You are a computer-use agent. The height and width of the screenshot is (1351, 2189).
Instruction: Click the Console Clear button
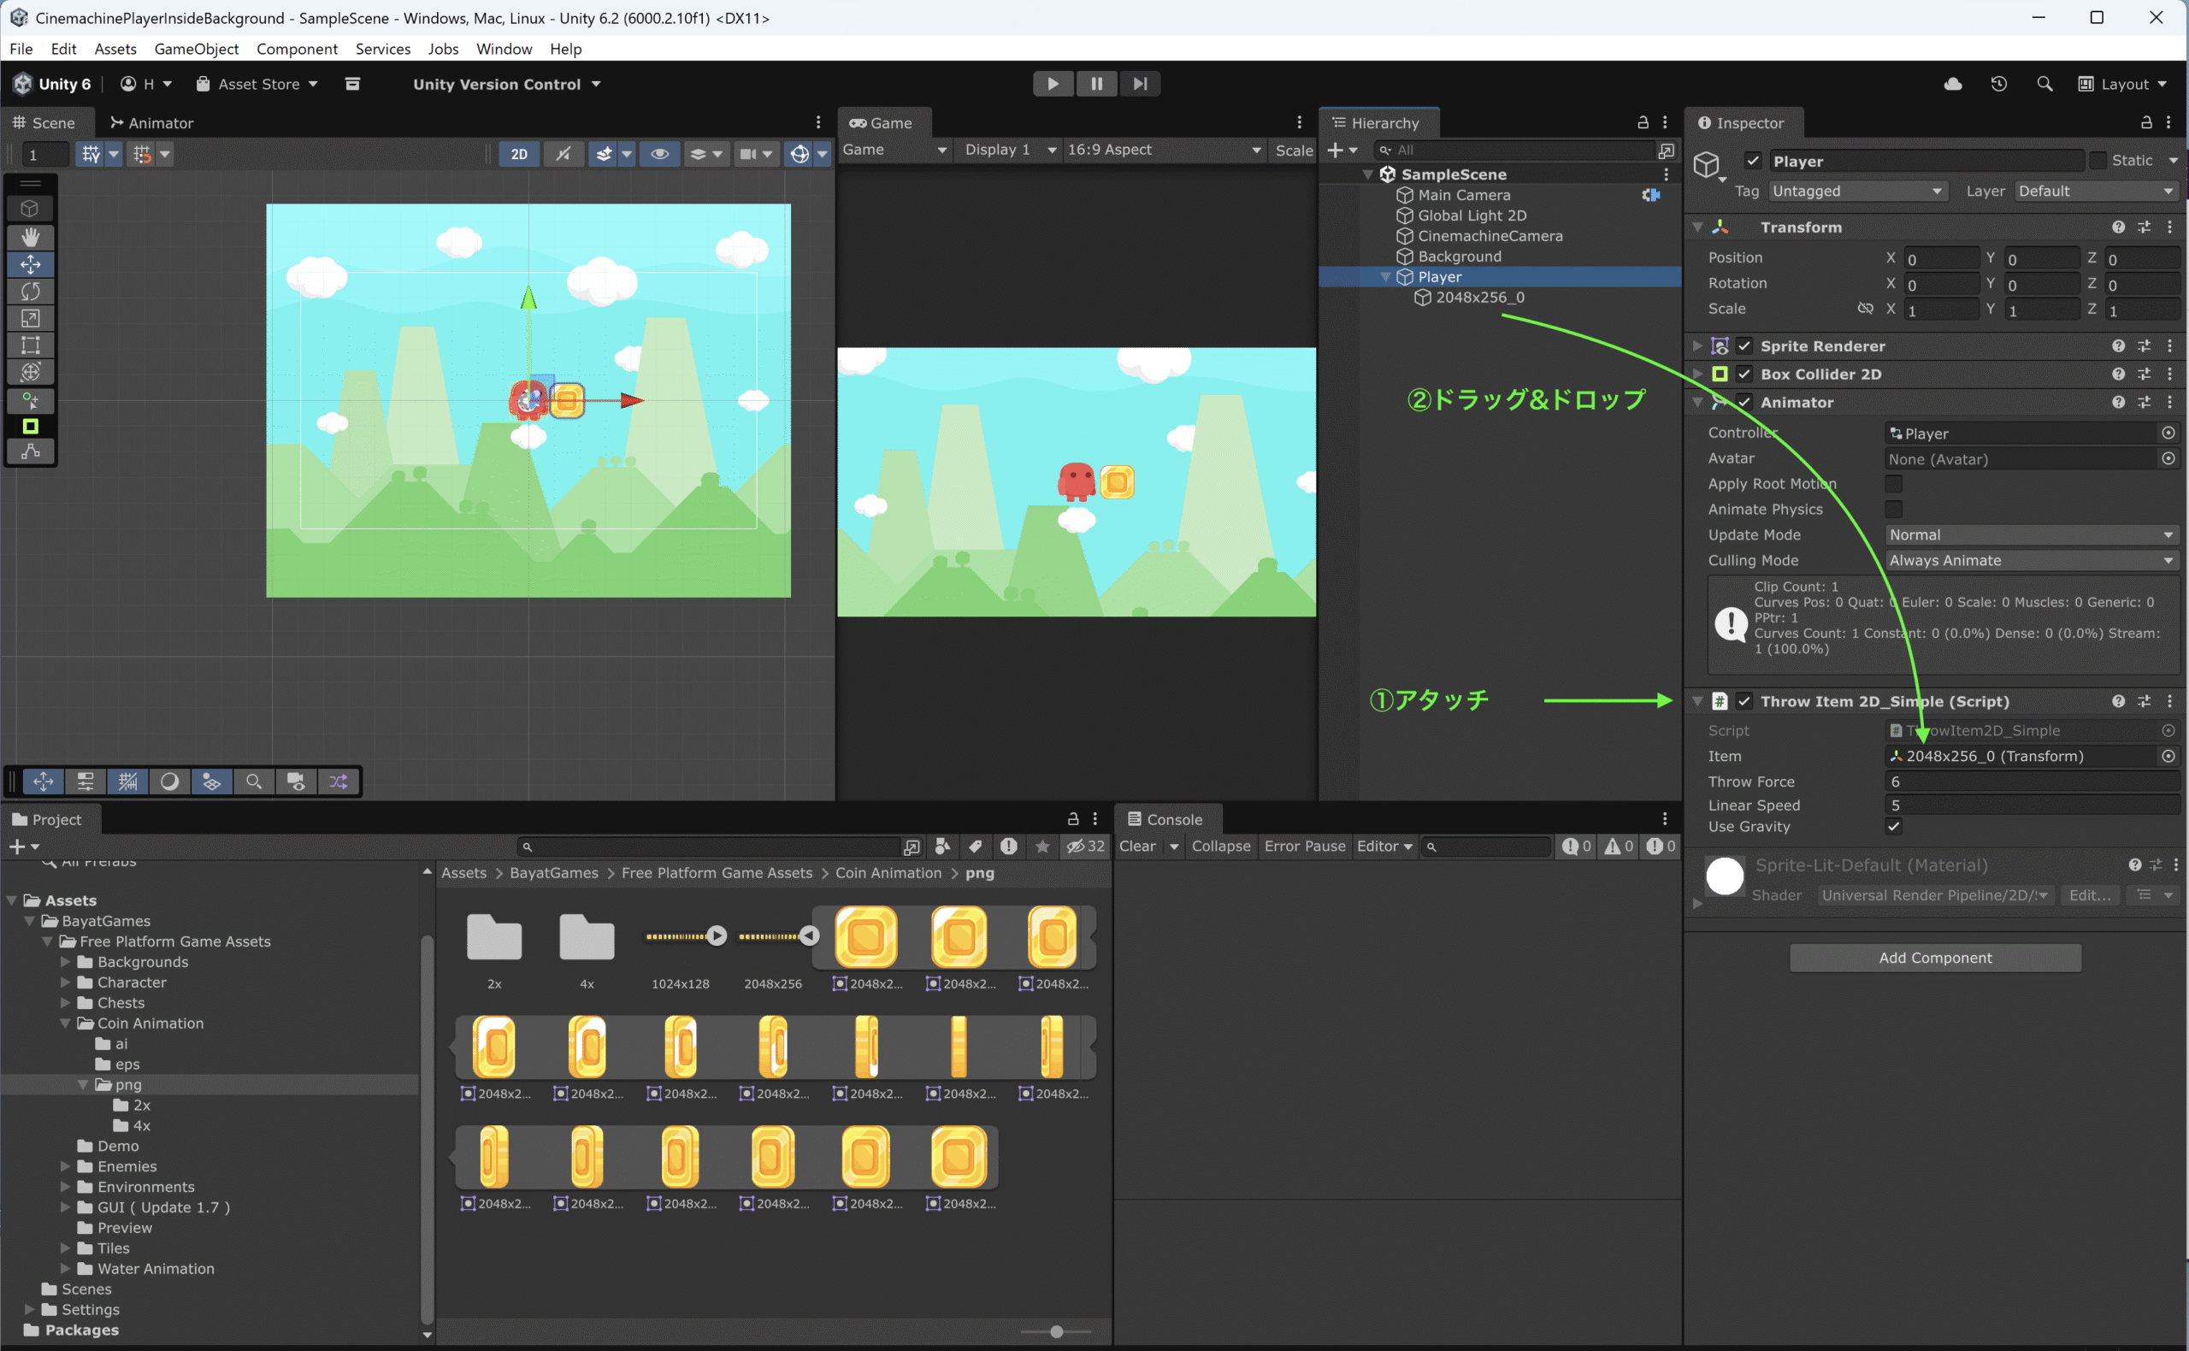pyautogui.click(x=1137, y=847)
